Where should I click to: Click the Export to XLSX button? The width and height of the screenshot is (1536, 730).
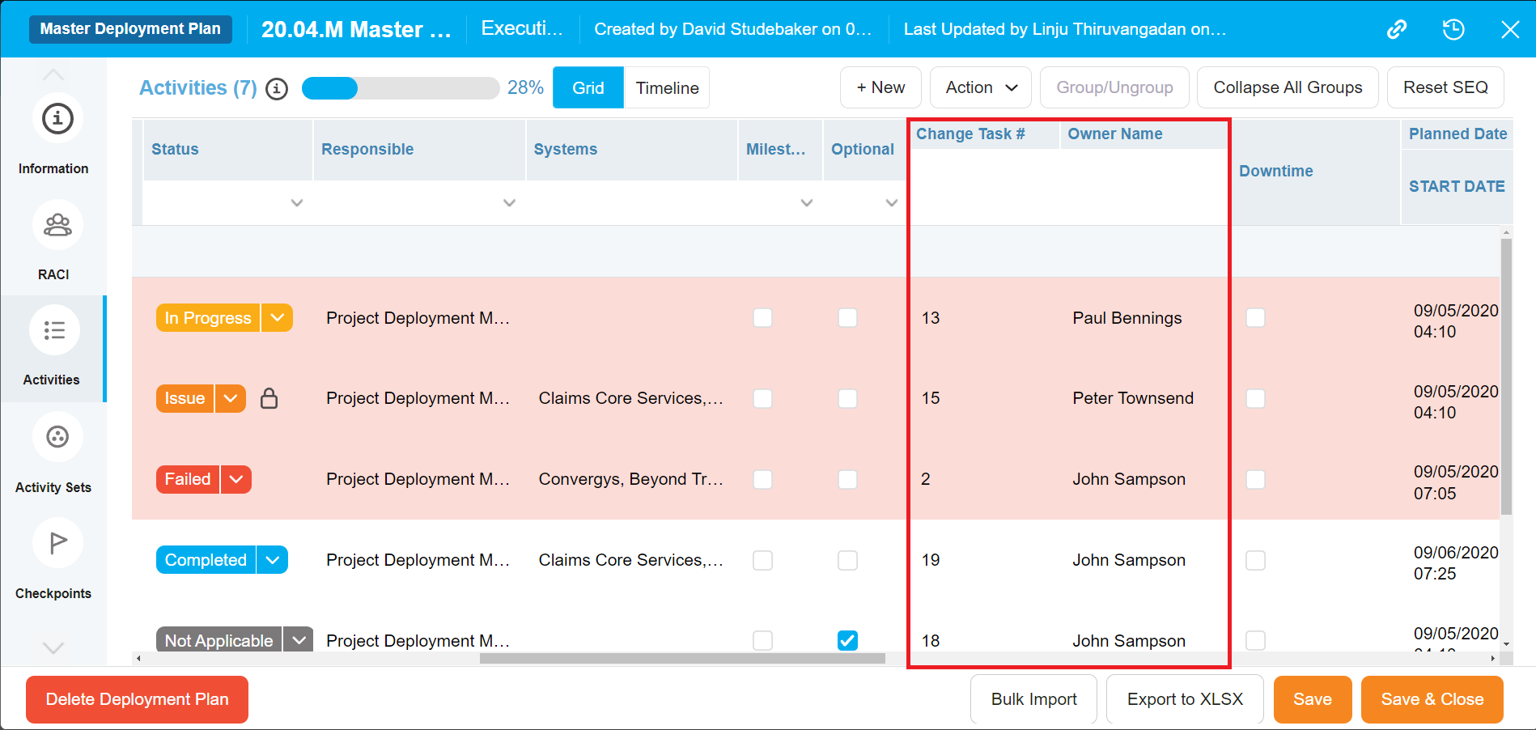pyautogui.click(x=1184, y=699)
